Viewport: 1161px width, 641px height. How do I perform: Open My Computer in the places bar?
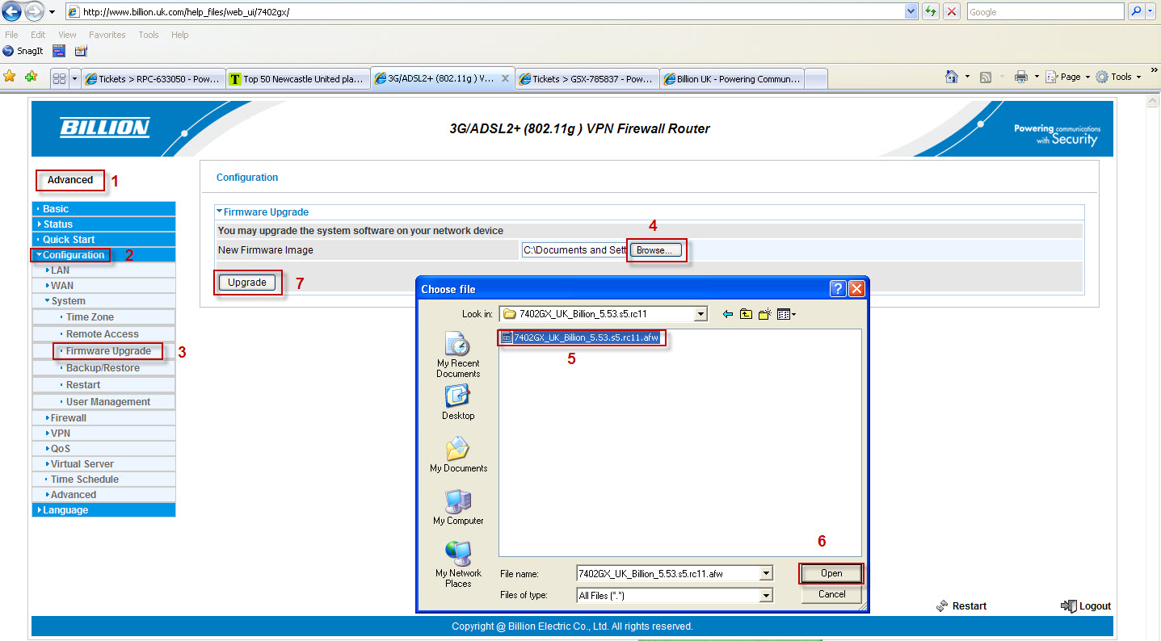tap(458, 507)
